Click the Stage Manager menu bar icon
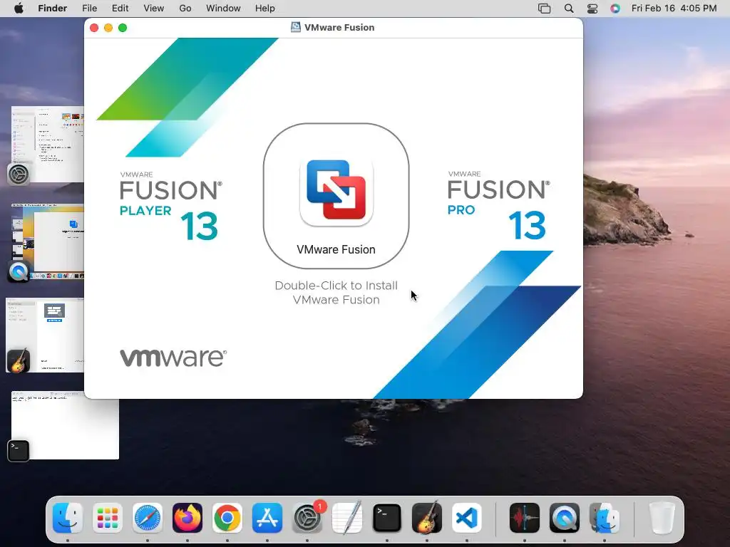The image size is (730, 547). click(544, 9)
